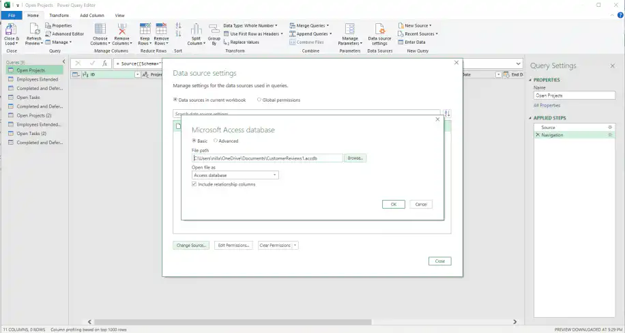
Task: Open the Data Type: Whole Number dropdown
Action: [x=250, y=25]
